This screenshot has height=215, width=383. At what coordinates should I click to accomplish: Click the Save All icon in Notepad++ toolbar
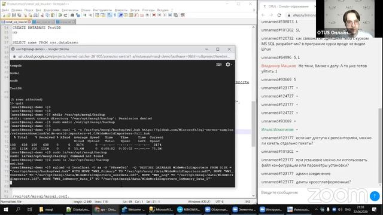click(x=19, y=15)
